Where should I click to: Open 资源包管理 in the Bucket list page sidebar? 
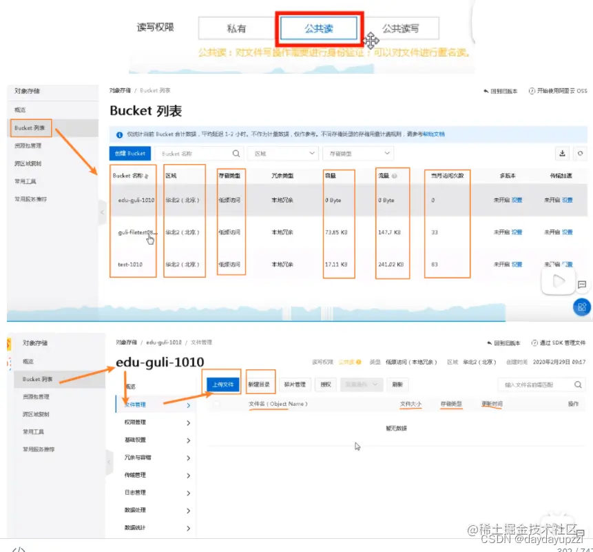pyautogui.click(x=28, y=145)
